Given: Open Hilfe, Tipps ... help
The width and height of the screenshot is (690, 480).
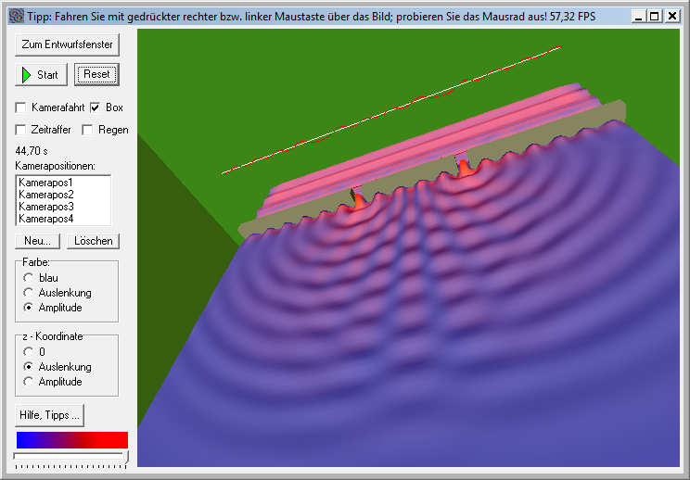Looking at the screenshot, I should [49, 413].
